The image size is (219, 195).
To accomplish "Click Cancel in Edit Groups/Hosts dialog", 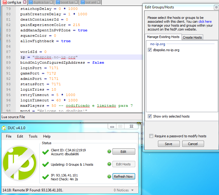I will pos(193,144).
